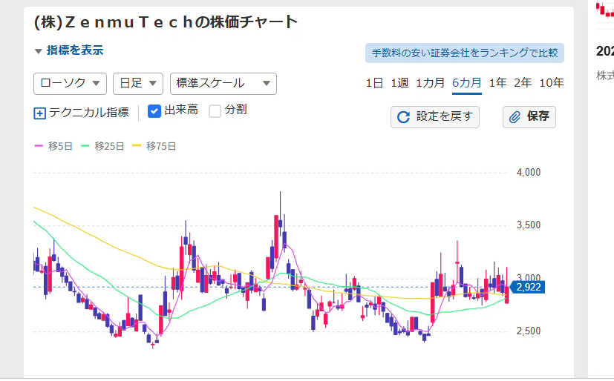Select the 1日 period tab
The width and height of the screenshot is (614, 381).
[x=374, y=83]
